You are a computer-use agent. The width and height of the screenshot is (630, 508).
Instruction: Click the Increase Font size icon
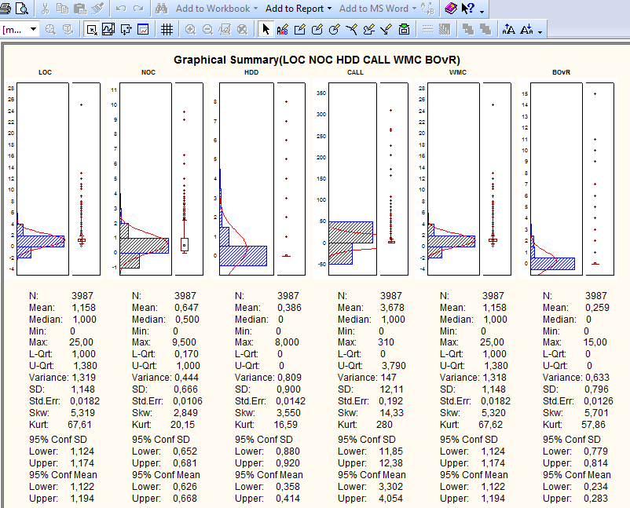[508, 30]
